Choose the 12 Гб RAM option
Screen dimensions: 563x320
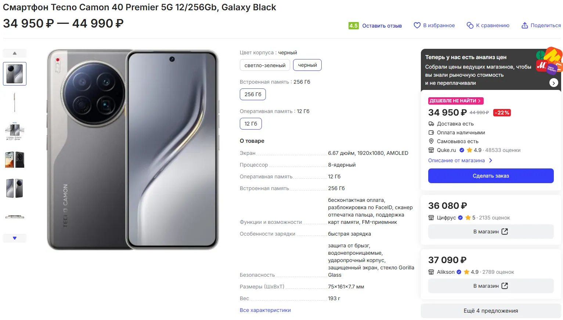pos(251,124)
